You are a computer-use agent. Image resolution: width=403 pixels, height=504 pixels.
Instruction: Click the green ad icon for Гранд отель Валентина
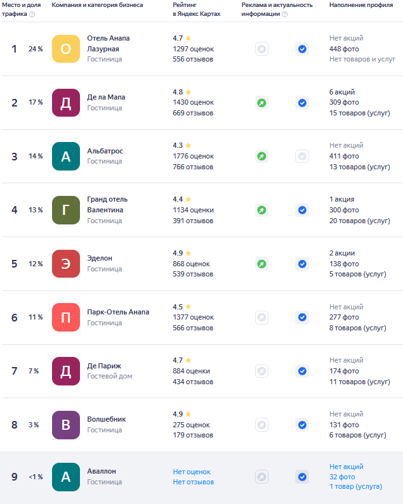(x=261, y=210)
